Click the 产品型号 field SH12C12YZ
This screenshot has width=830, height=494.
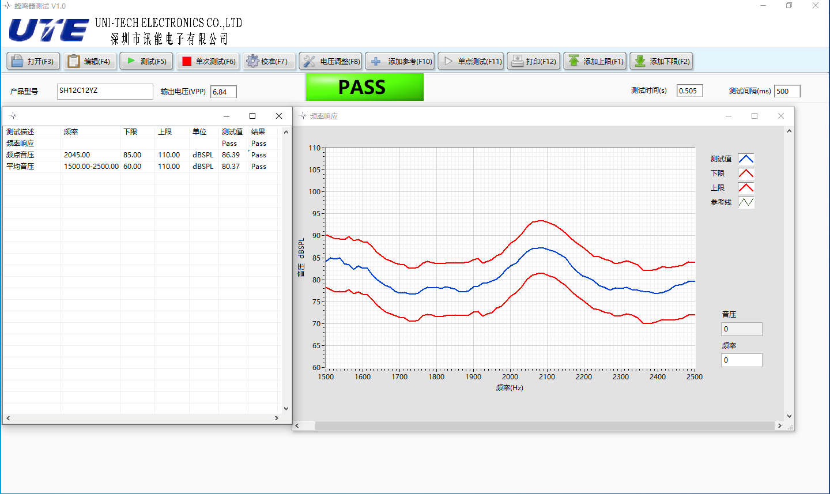pos(105,91)
